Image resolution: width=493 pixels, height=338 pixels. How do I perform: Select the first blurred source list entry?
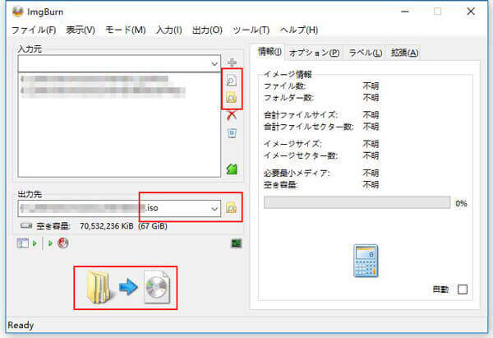point(94,79)
